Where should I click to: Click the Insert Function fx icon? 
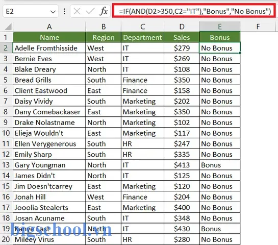[104, 11]
